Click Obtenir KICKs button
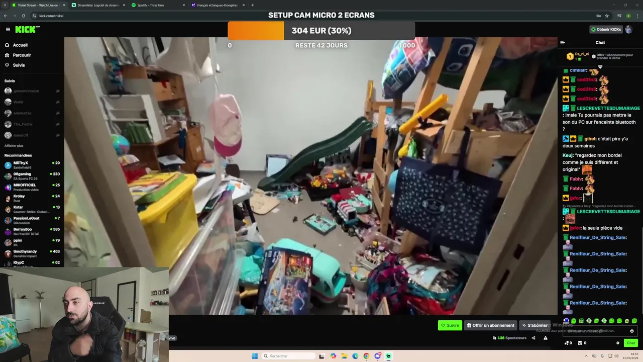Viewport: 643px width, 362px height. (606, 30)
